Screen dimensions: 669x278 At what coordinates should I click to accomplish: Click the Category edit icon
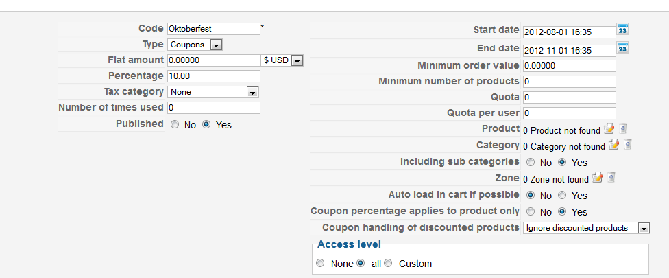coord(614,145)
